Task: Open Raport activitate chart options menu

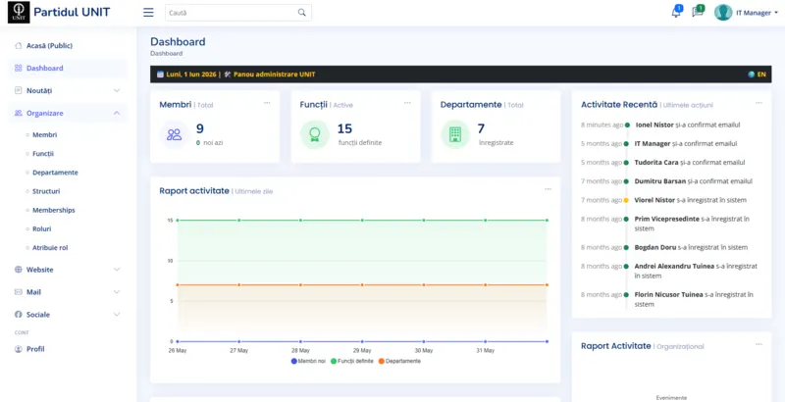Action: pos(548,189)
